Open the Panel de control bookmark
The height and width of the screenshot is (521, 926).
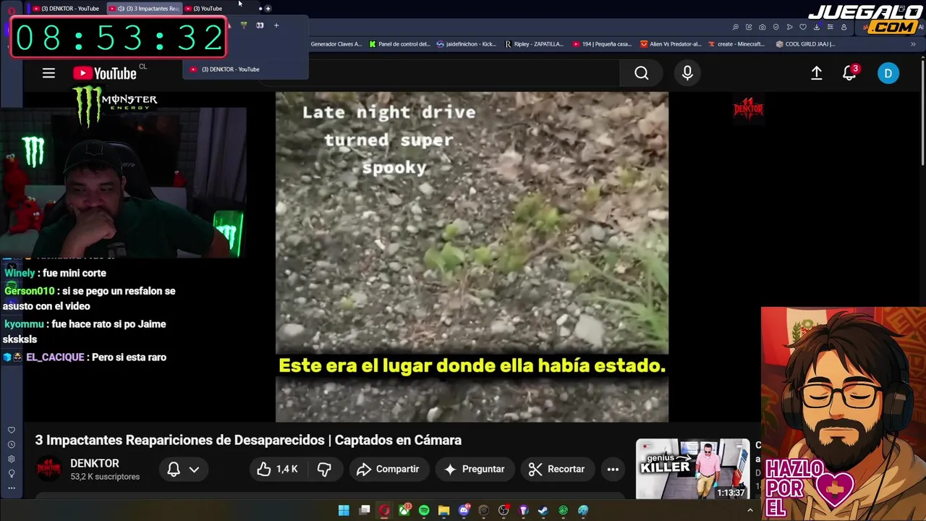pyautogui.click(x=399, y=44)
